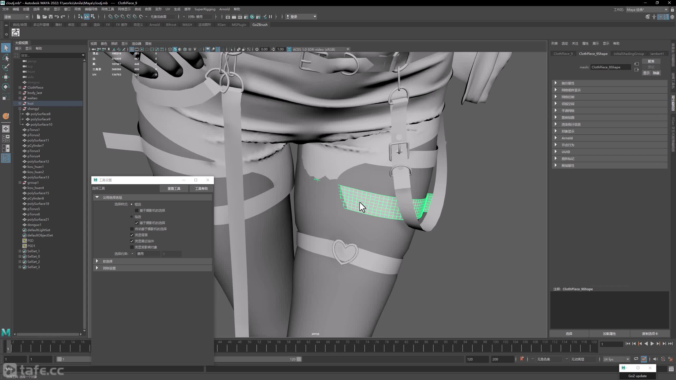Toggle the 亮显最近组件 checkbox
This screenshot has height=380, width=676.
132,241
